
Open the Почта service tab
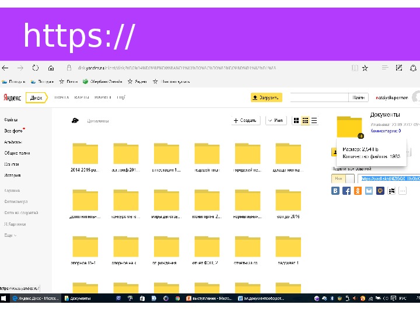(x=62, y=97)
